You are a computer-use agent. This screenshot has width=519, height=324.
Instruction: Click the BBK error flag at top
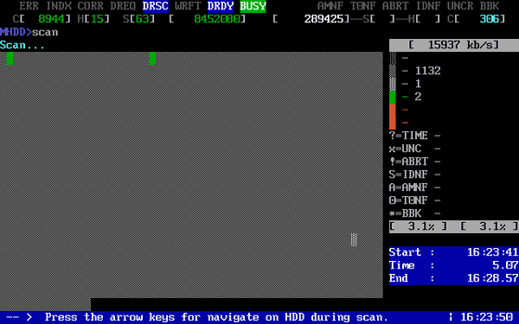(490, 6)
